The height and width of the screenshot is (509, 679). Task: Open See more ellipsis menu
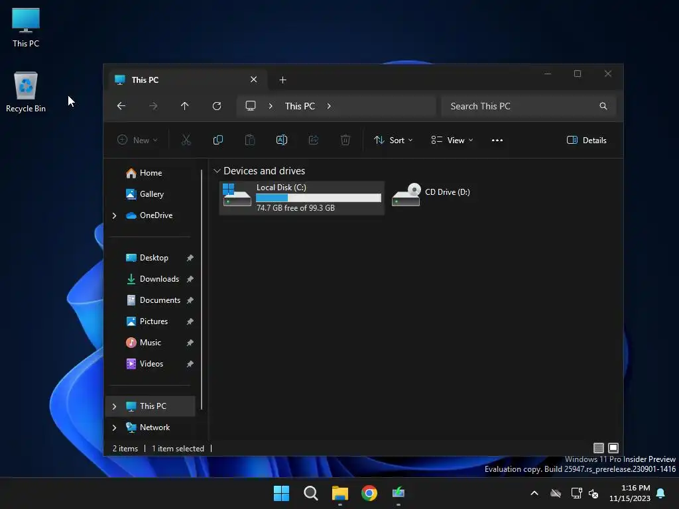pyautogui.click(x=497, y=141)
